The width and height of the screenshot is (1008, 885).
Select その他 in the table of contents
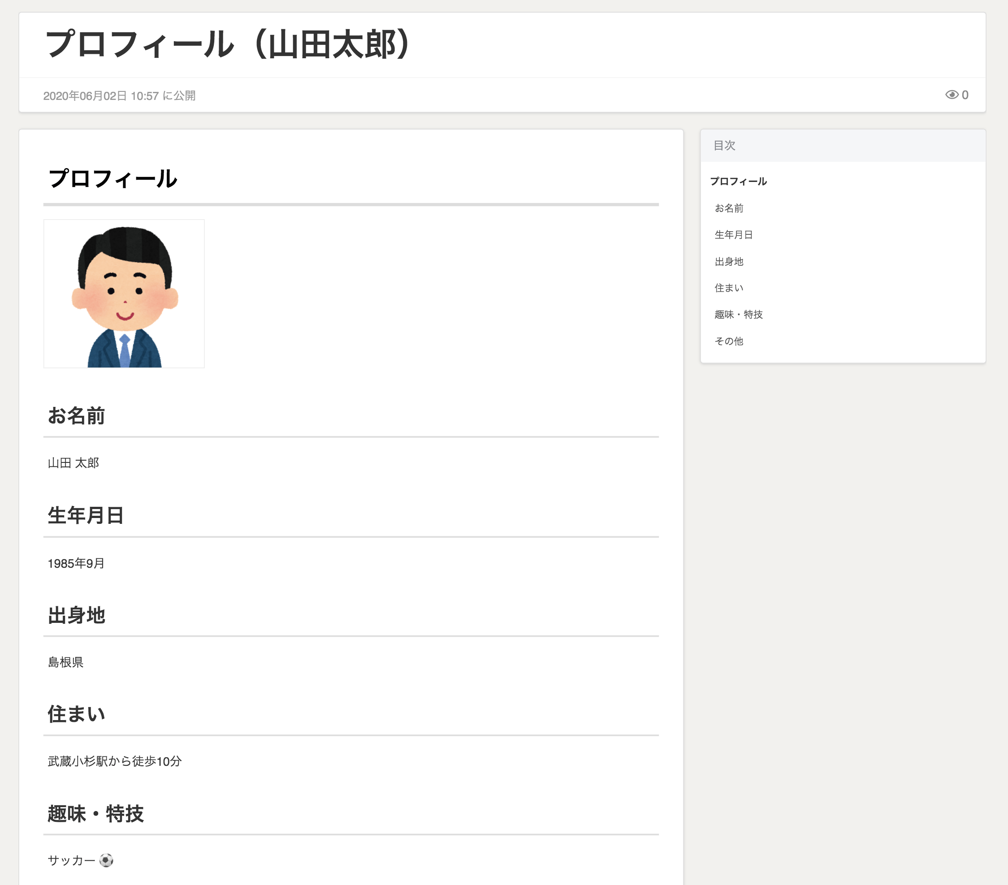[x=729, y=341]
